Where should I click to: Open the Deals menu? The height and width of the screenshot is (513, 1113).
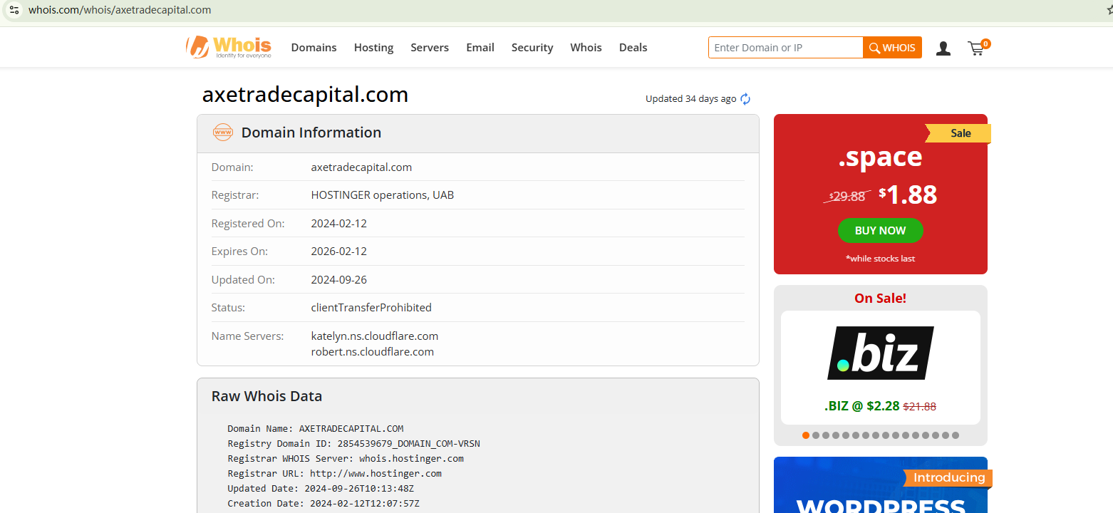[x=633, y=48]
